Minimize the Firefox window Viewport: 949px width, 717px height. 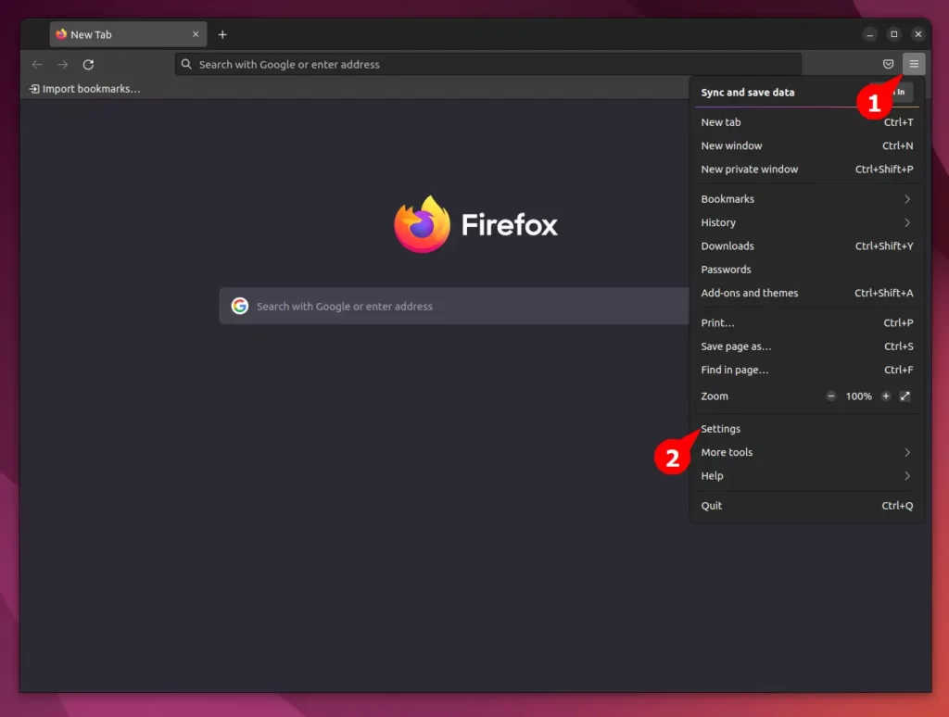(869, 34)
